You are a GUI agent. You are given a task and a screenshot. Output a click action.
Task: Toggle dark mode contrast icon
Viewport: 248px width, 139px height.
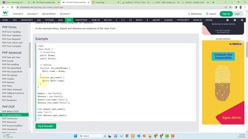227,20
